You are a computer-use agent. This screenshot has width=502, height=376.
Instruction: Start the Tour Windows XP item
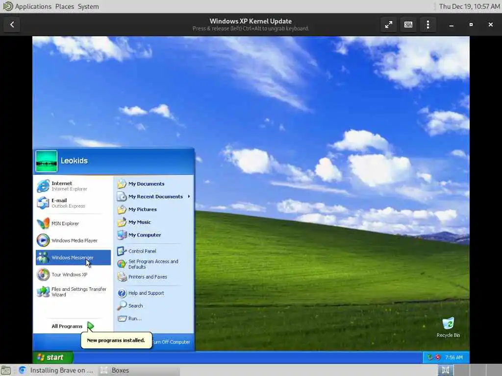coord(73,275)
